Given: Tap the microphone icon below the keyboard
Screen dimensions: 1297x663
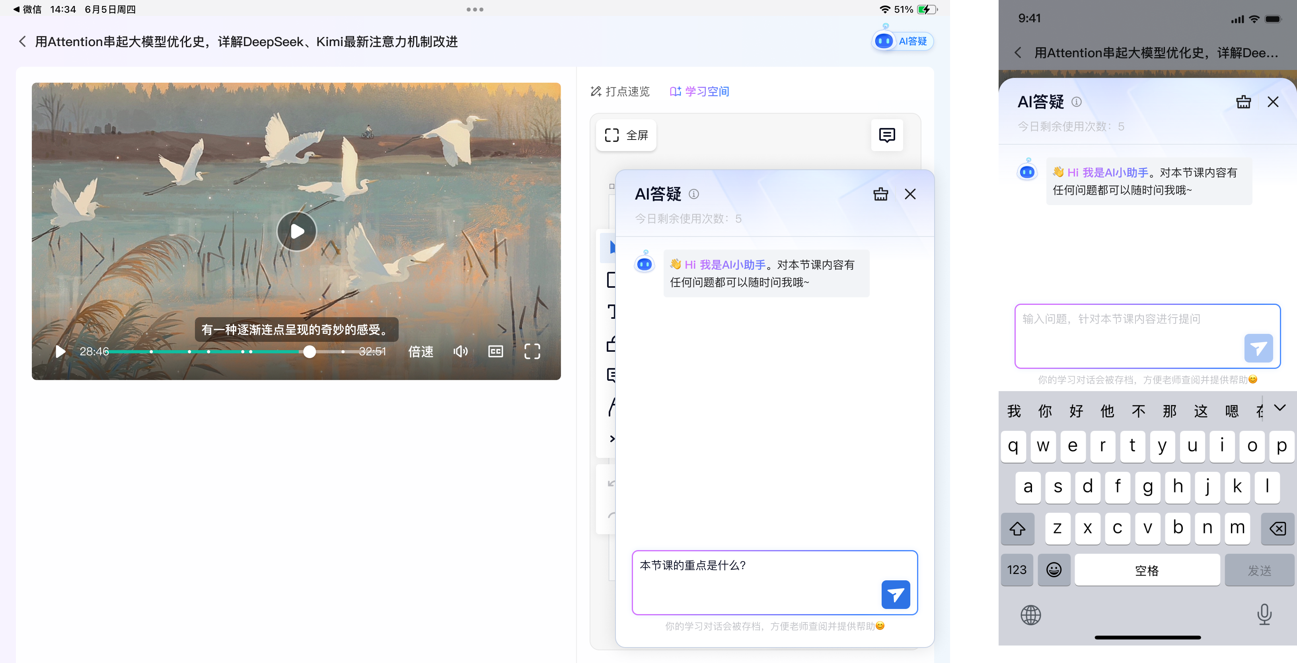Looking at the screenshot, I should [x=1264, y=615].
